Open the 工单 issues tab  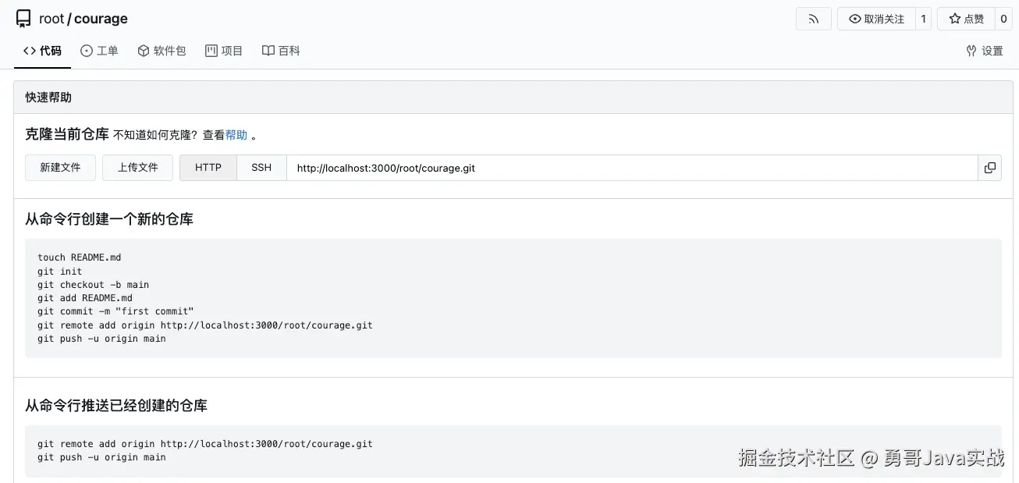(99, 51)
